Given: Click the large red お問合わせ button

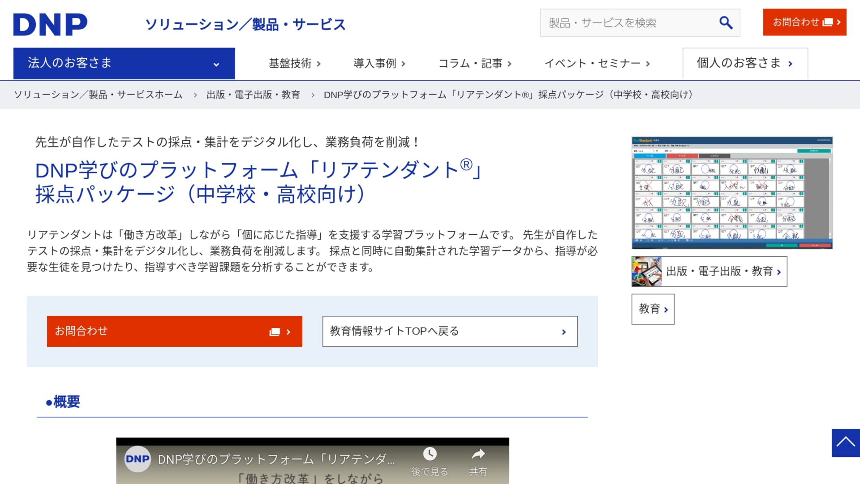Looking at the screenshot, I should tap(174, 331).
